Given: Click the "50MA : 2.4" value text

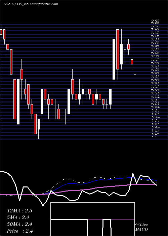Looking at the screenshot, I should click(19, 224).
